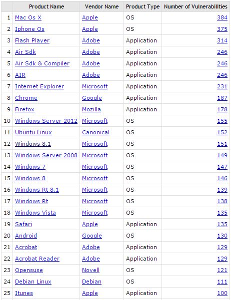Click the Novell vendor link
Screen dimensions: 231x300
[x=90, y=270]
